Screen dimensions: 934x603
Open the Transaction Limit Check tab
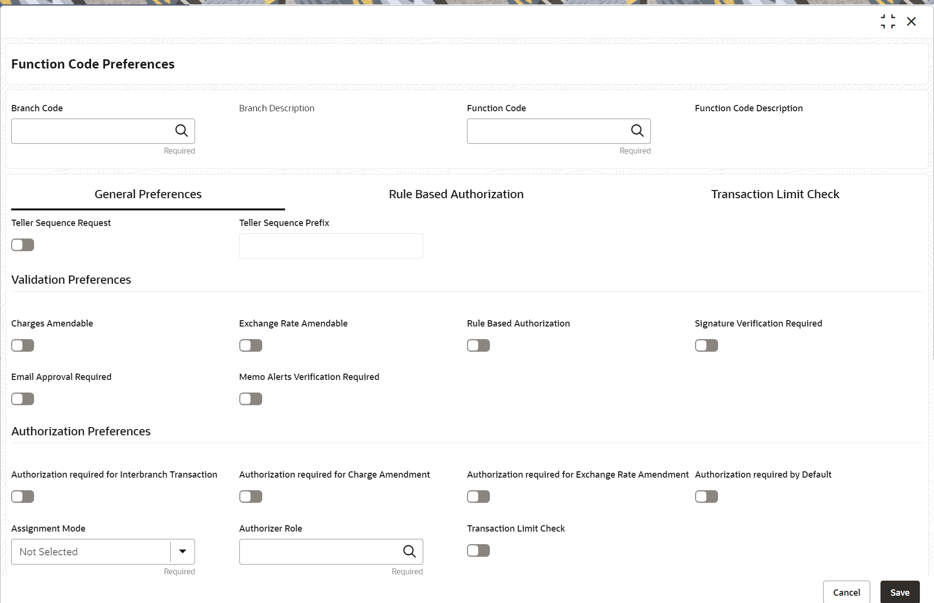click(x=775, y=194)
